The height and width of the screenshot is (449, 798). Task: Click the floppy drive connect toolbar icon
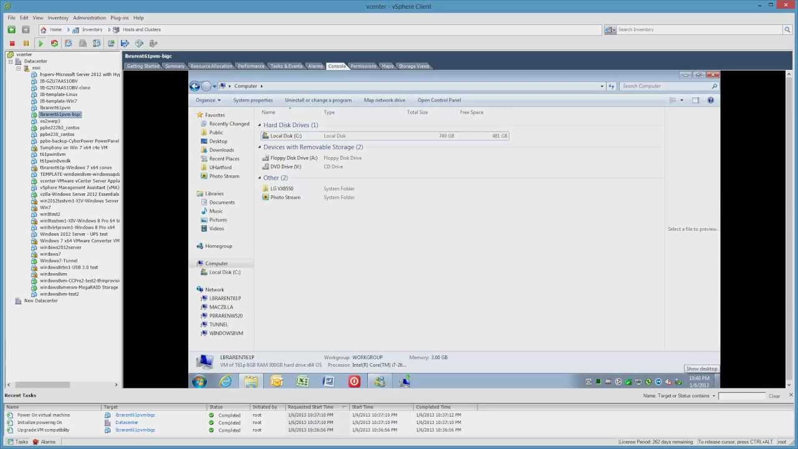point(125,44)
